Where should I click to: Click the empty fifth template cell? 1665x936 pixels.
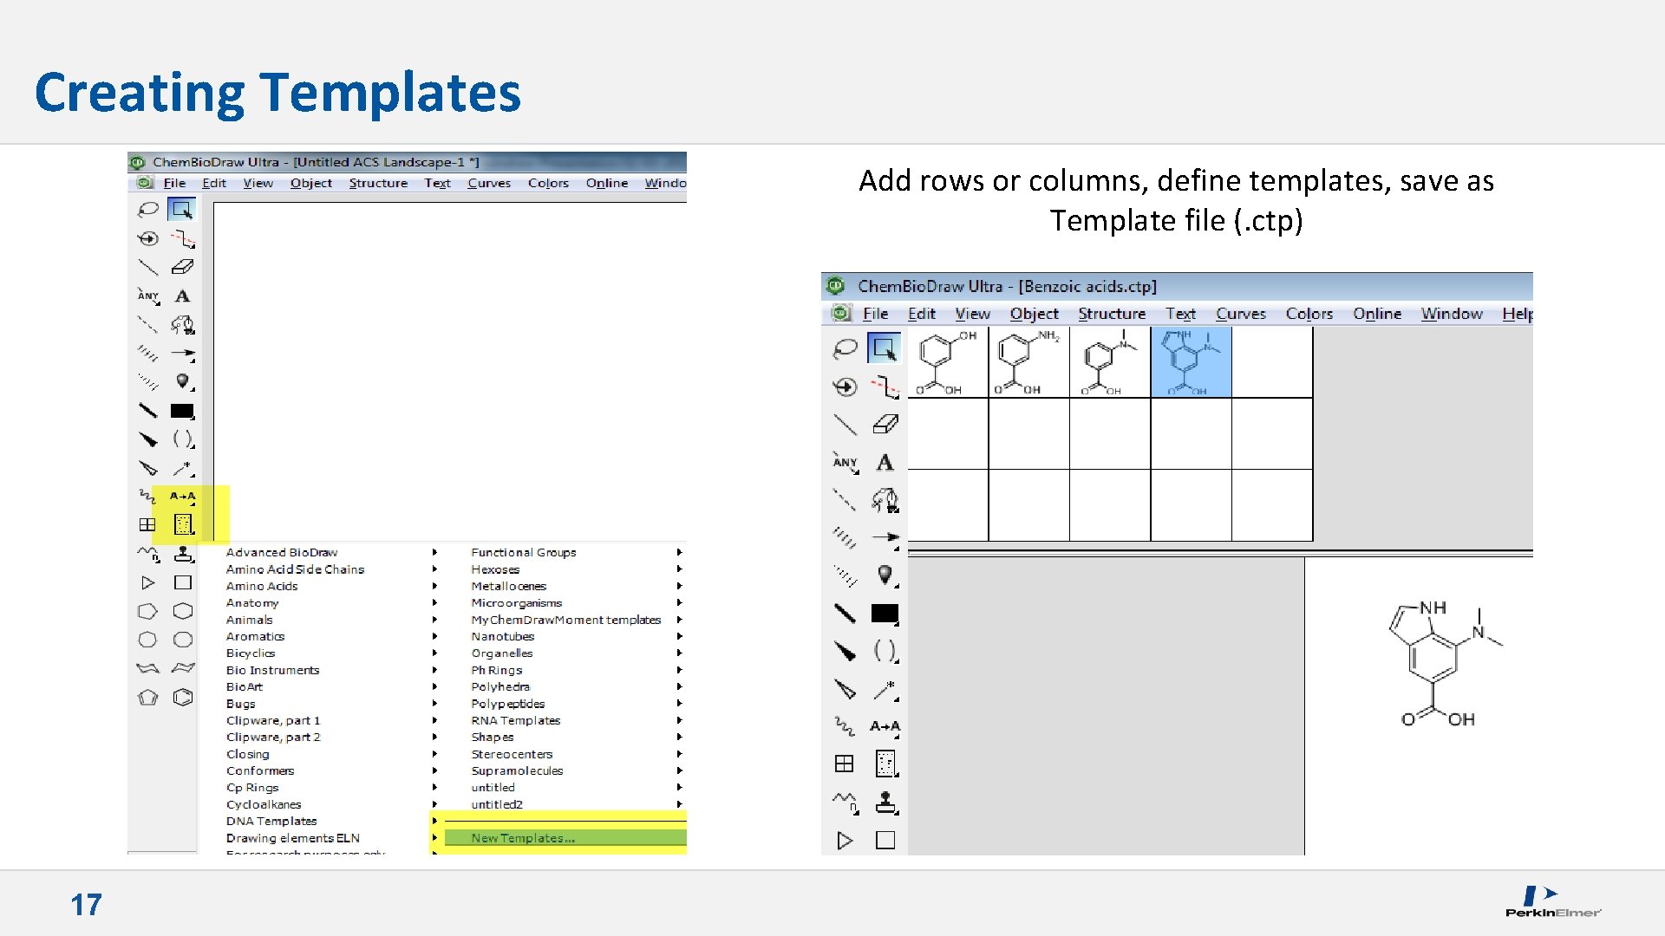point(1271,362)
